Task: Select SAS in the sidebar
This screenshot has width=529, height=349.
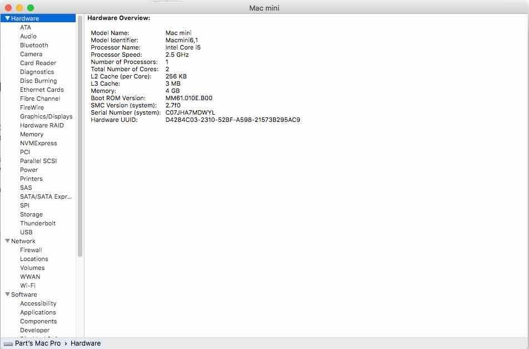Action: [26, 188]
